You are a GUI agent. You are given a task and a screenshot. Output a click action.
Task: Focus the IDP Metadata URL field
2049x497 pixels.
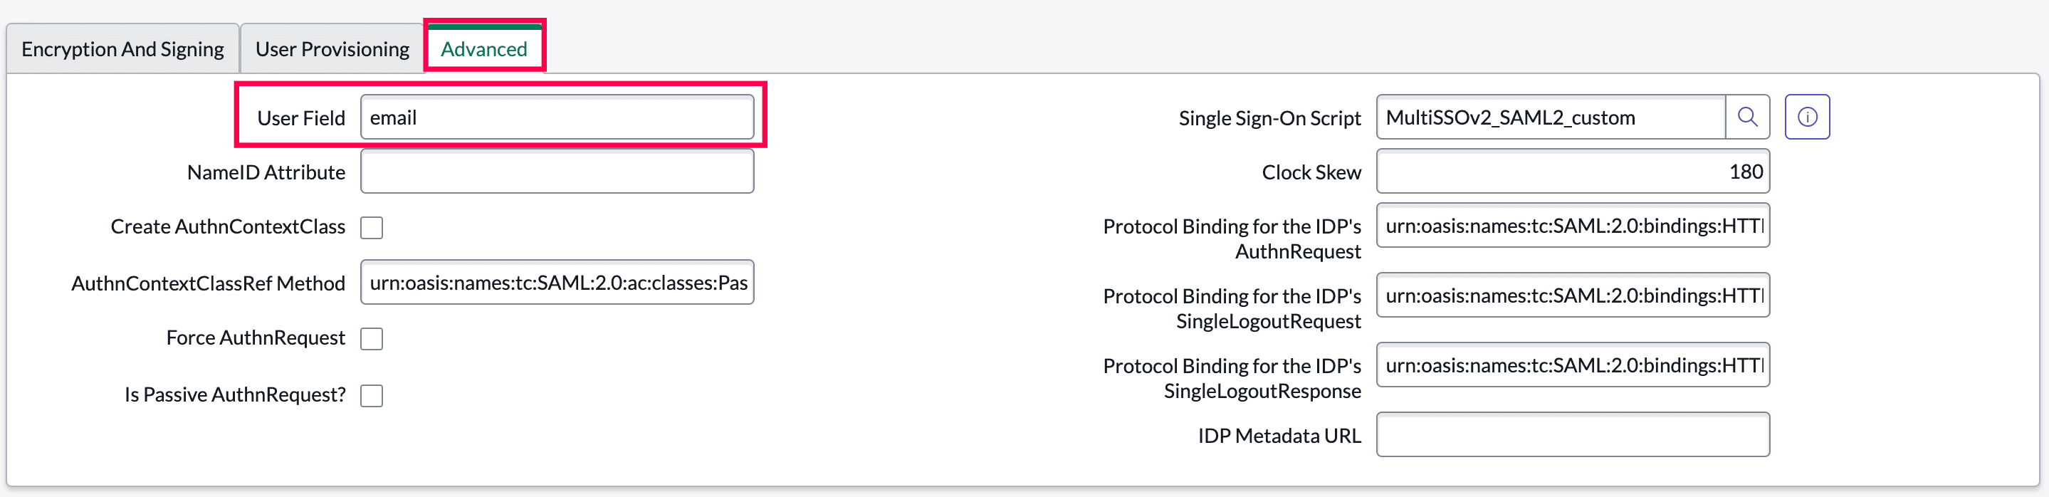click(1572, 435)
